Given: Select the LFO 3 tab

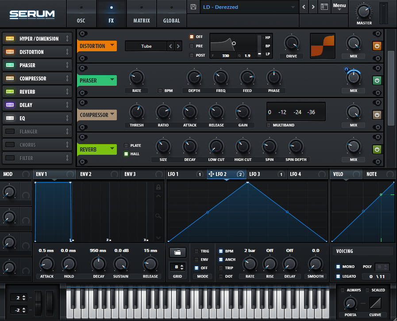Looking at the screenshot, I should coord(267,174).
